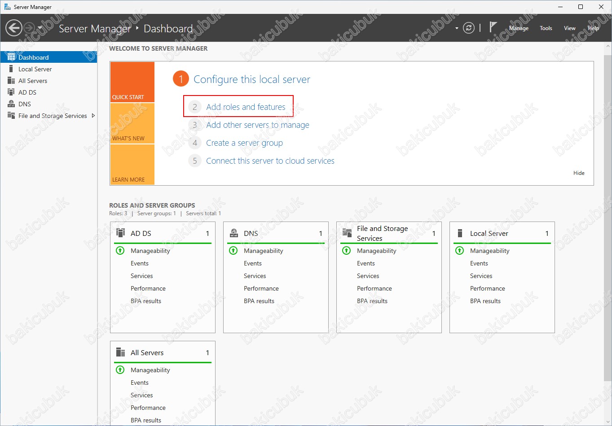
Task: Click DNS Manageability status icon
Action: point(233,251)
